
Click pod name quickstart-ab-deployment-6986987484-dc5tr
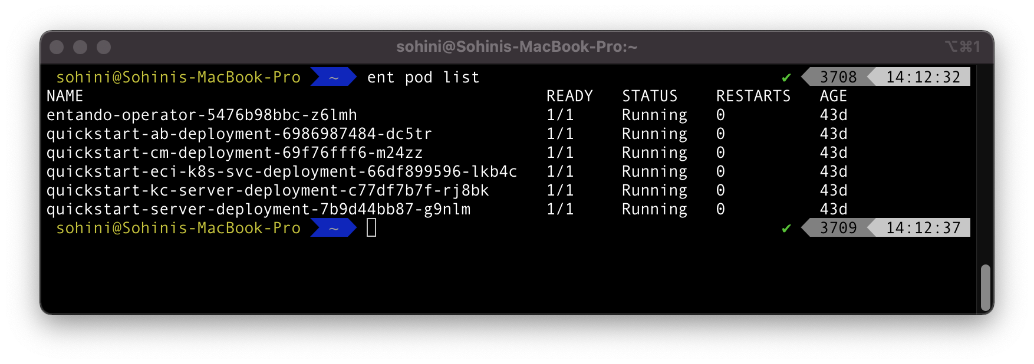pyautogui.click(x=239, y=134)
